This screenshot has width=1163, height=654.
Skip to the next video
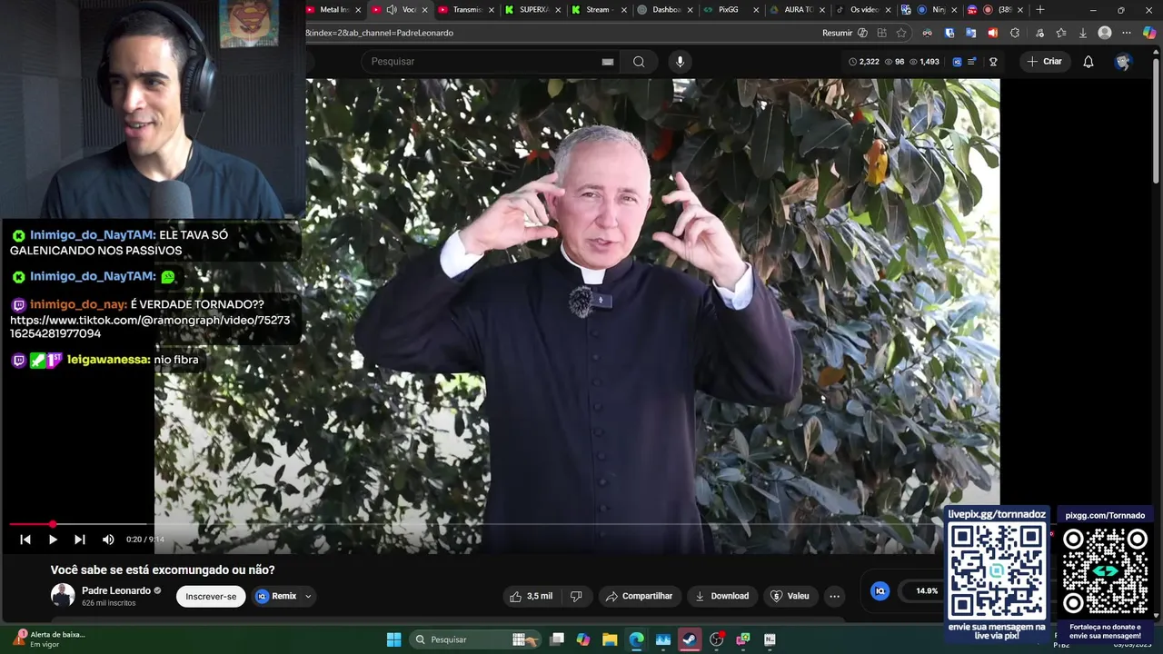coord(80,540)
